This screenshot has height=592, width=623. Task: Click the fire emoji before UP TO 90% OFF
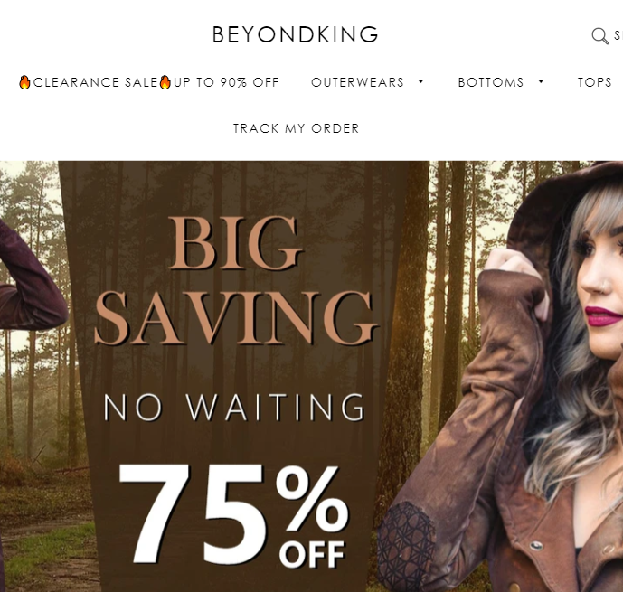[165, 82]
